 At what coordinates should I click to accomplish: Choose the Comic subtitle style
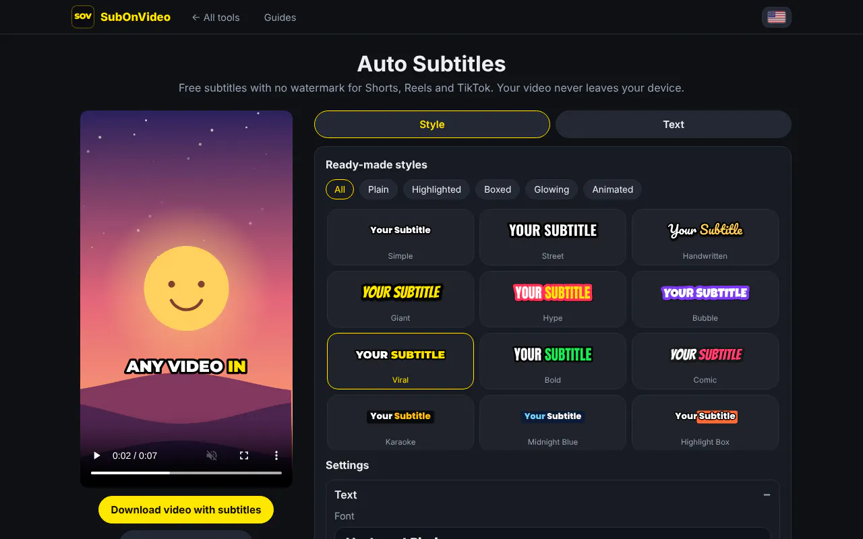(x=705, y=361)
